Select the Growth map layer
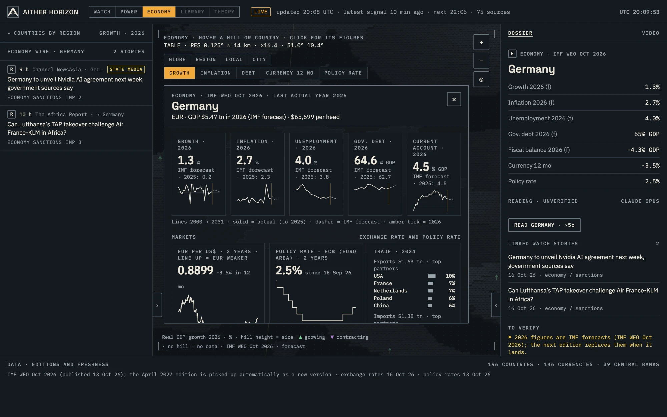The width and height of the screenshot is (667, 417). coord(179,73)
